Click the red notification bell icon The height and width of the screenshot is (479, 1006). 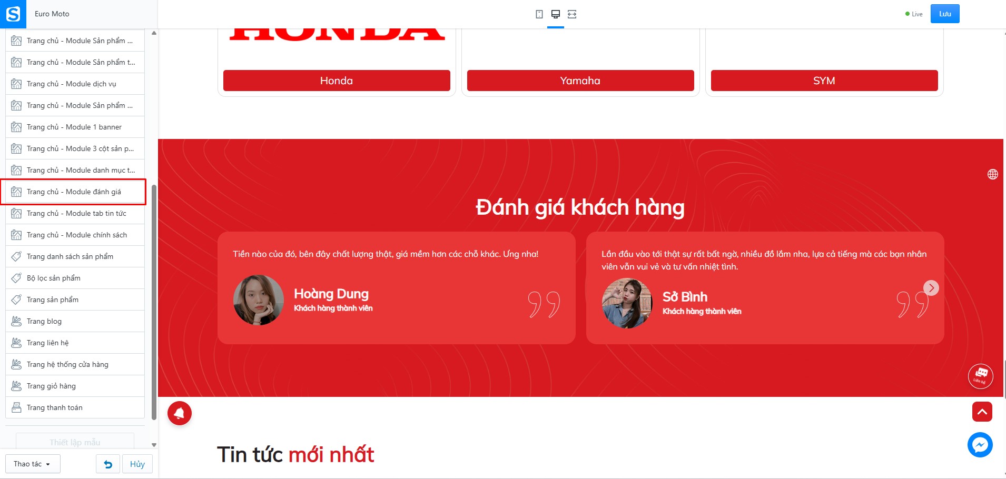(x=180, y=413)
